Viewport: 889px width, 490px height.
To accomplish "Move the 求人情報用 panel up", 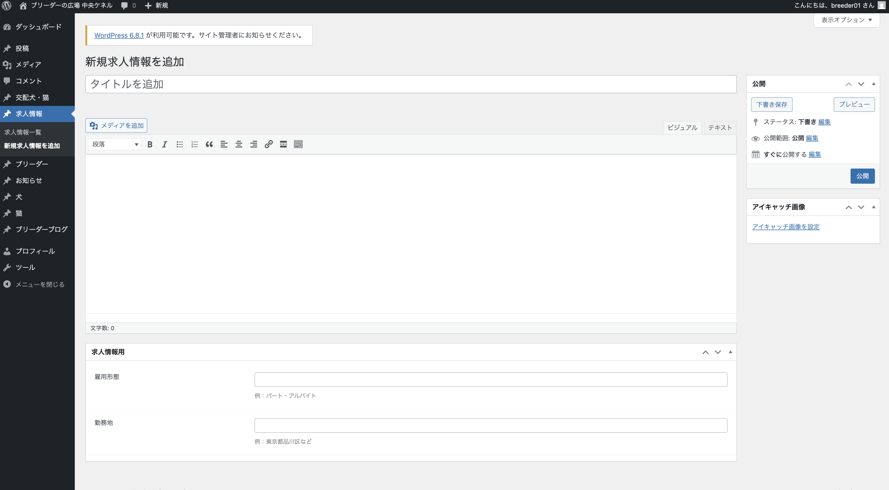I will coord(705,352).
